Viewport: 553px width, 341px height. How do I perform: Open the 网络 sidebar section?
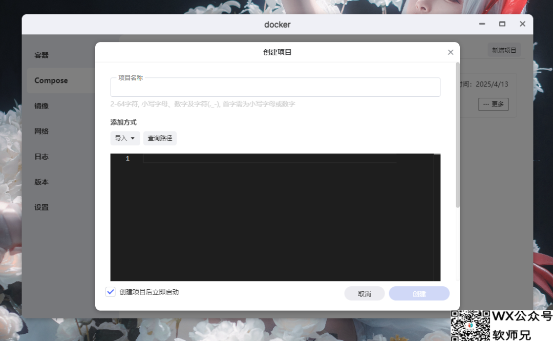41,132
